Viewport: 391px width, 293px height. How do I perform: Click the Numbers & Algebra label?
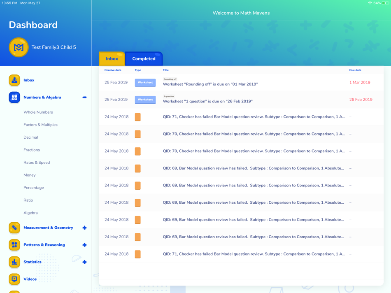click(42, 97)
